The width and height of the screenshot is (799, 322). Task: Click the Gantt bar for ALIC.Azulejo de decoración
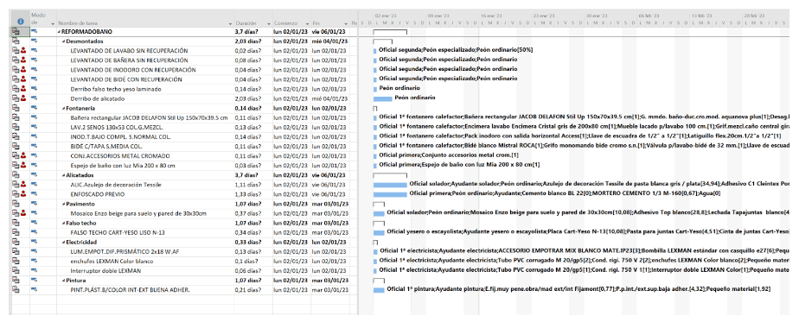tap(390, 184)
